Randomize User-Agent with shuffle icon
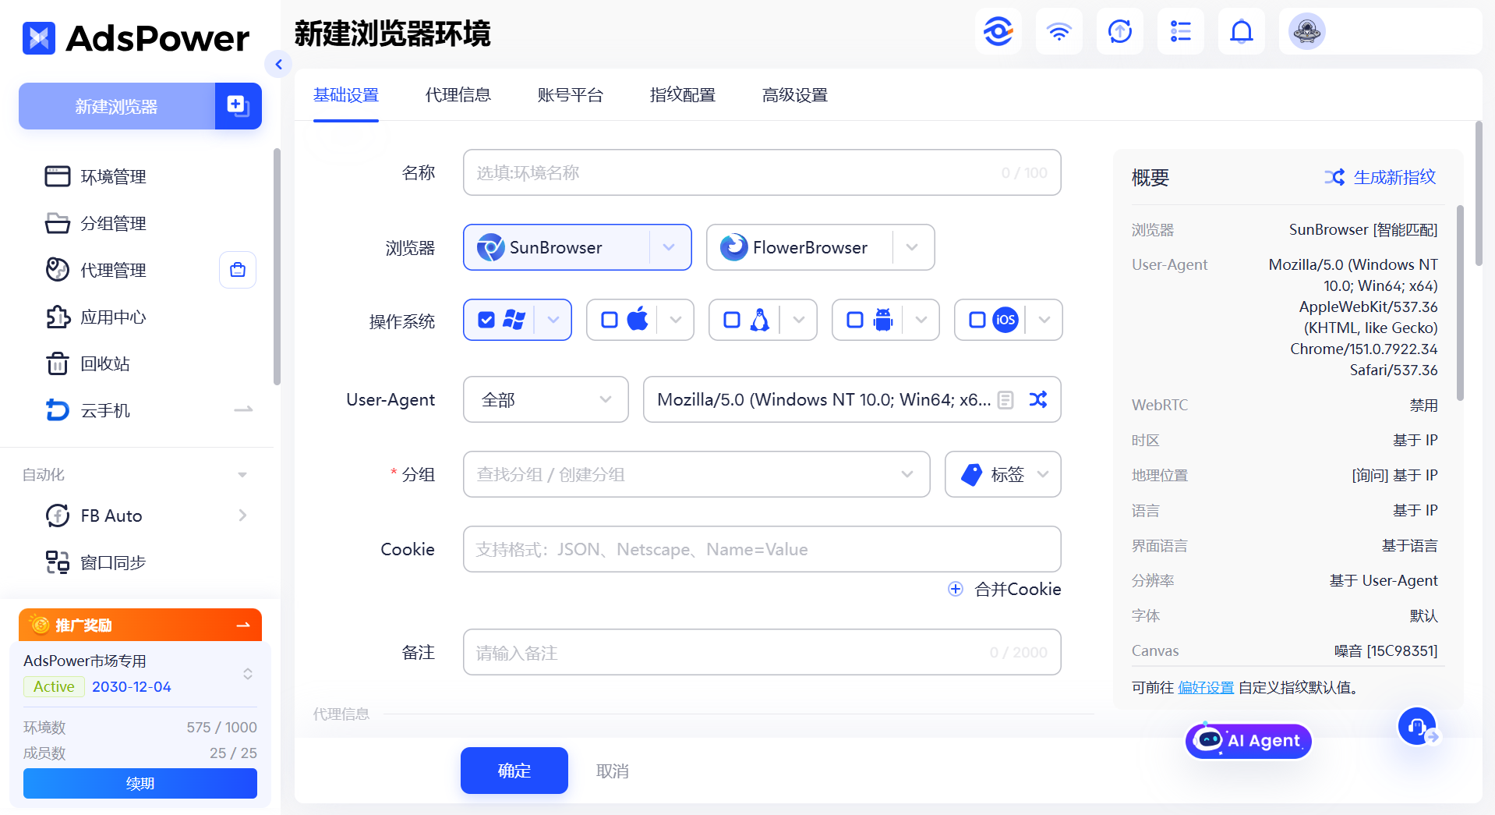Viewport: 1495px width, 815px height. click(1037, 399)
